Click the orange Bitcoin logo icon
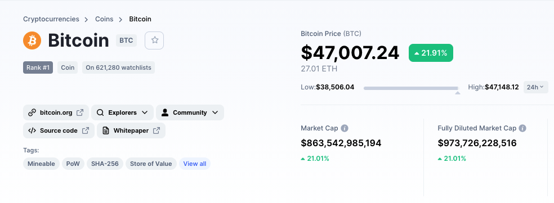The image size is (554, 203). pos(32,40)
